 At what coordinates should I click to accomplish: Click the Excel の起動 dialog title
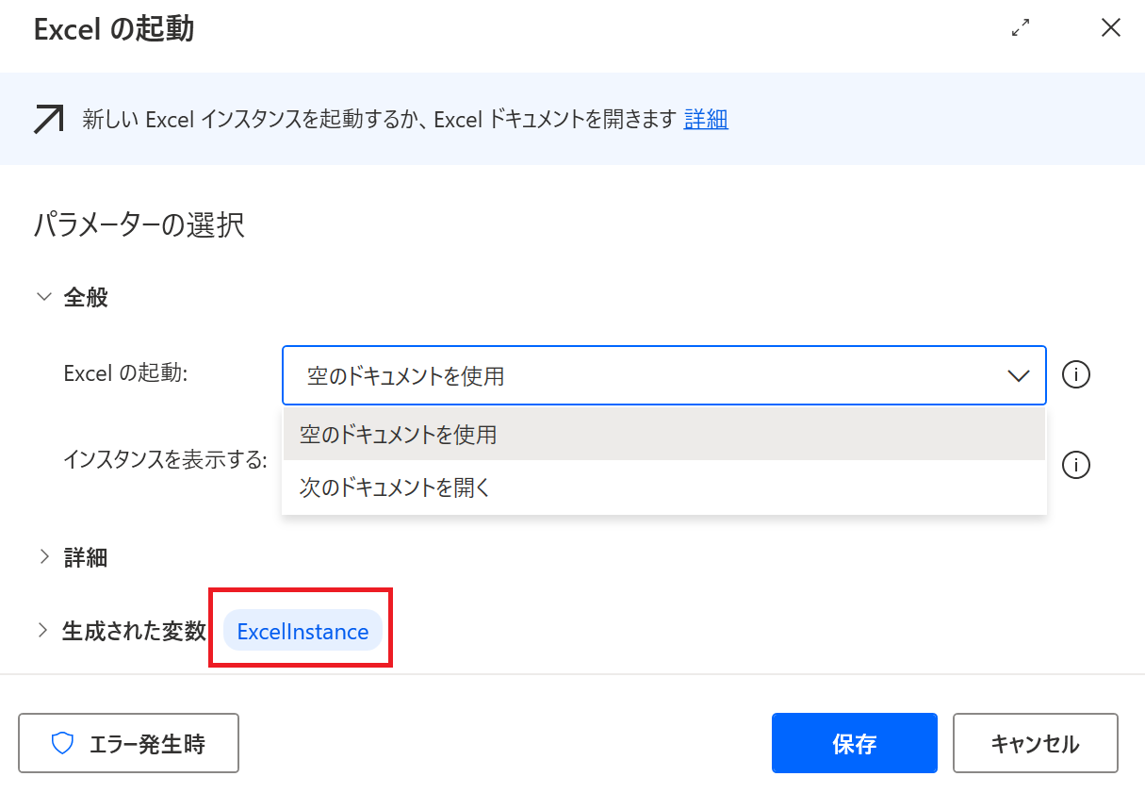click(x=113, y=29)
